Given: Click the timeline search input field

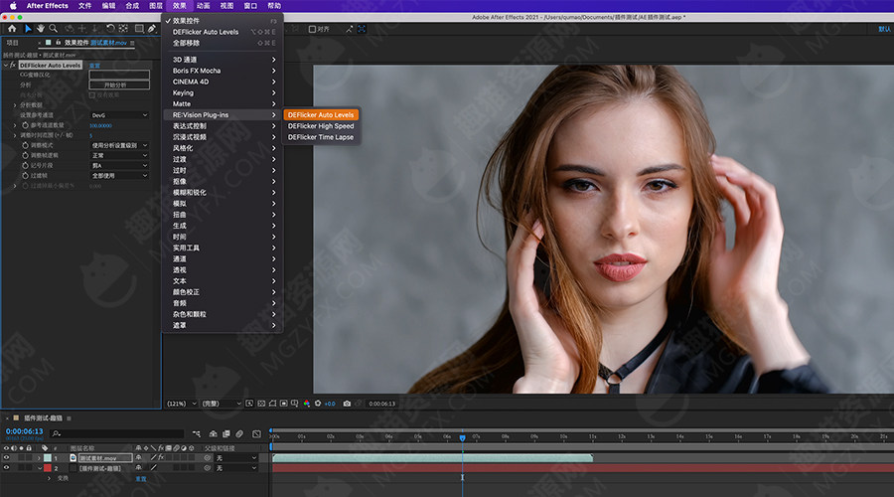Looking at the screenshot, I should click(x=119, y=433).
